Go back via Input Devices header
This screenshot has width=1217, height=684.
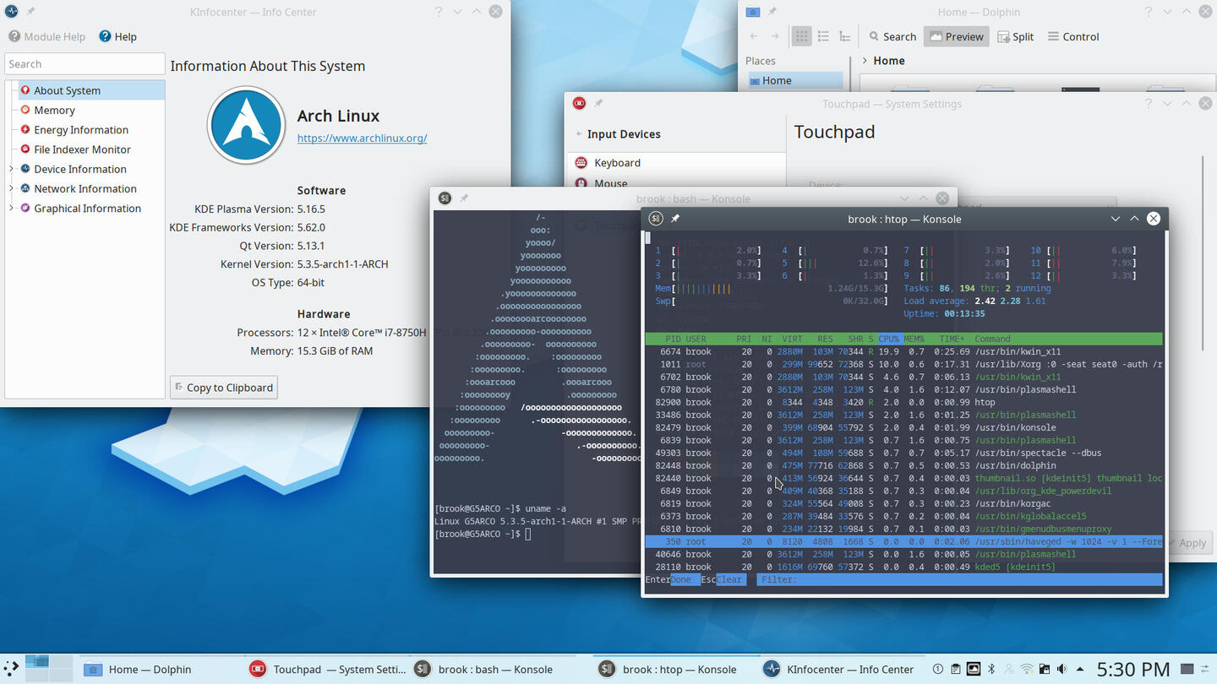coord(618,133)
